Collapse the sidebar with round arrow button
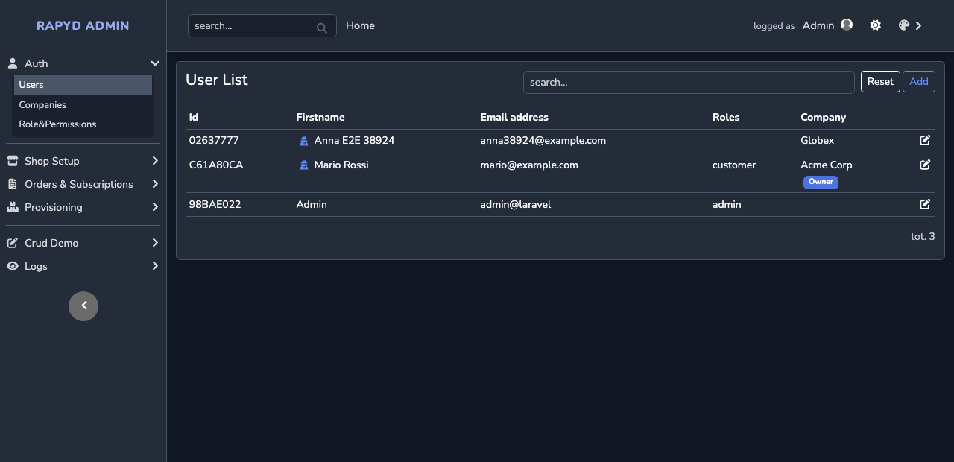The height and width of the screenshot is (462, 954). point(83,306)
